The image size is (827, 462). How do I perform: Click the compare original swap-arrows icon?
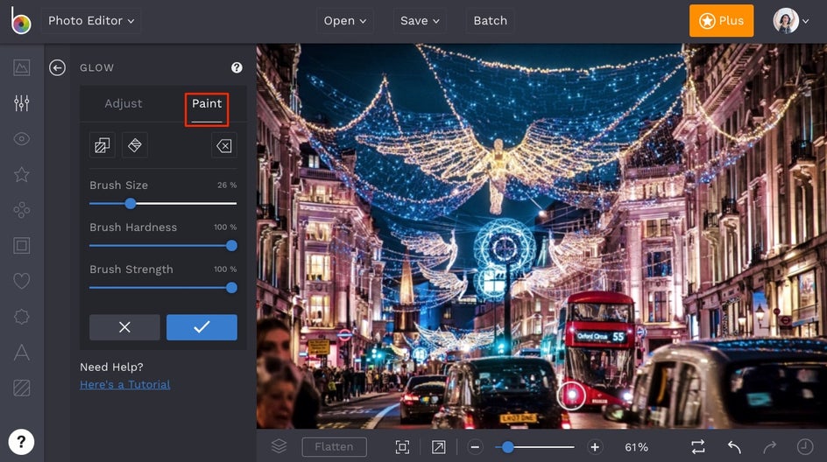click(697, 447)
